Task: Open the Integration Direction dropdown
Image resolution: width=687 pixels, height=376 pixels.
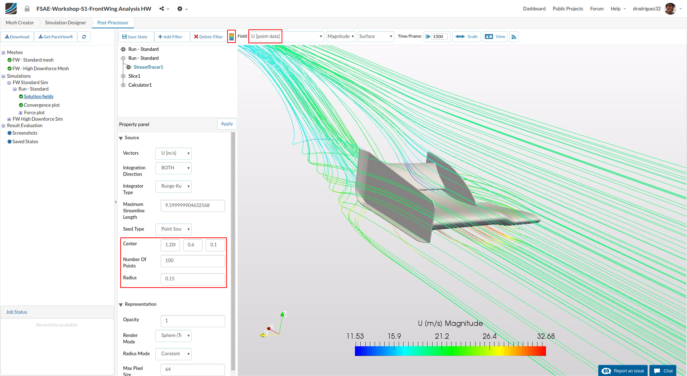Action: point(174,168)
